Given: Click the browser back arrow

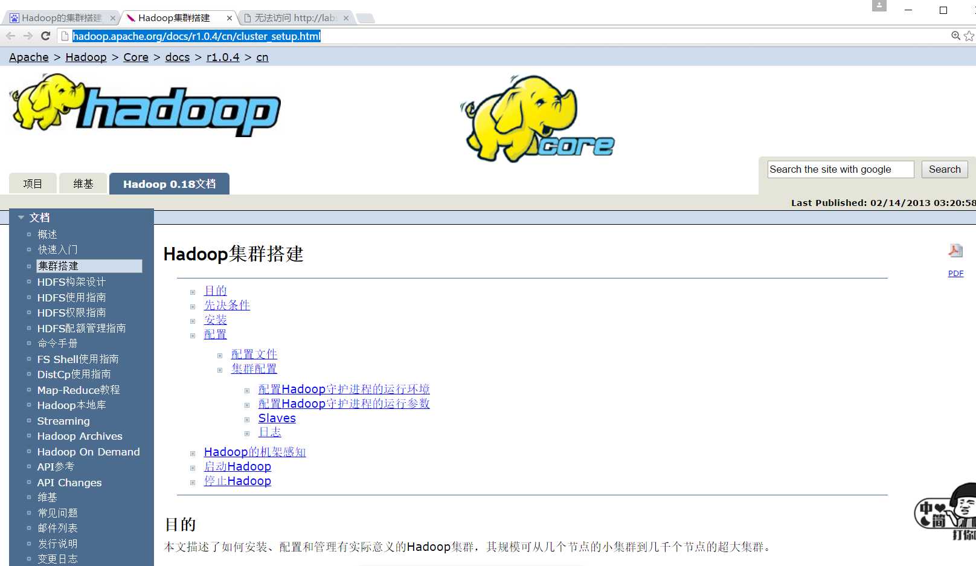Looking at the screenshot, I should tap(10, 36).
